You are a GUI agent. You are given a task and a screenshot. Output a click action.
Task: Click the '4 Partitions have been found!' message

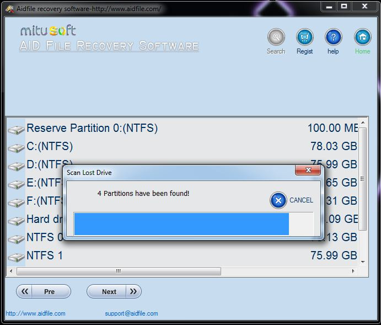tap(143, 194)
